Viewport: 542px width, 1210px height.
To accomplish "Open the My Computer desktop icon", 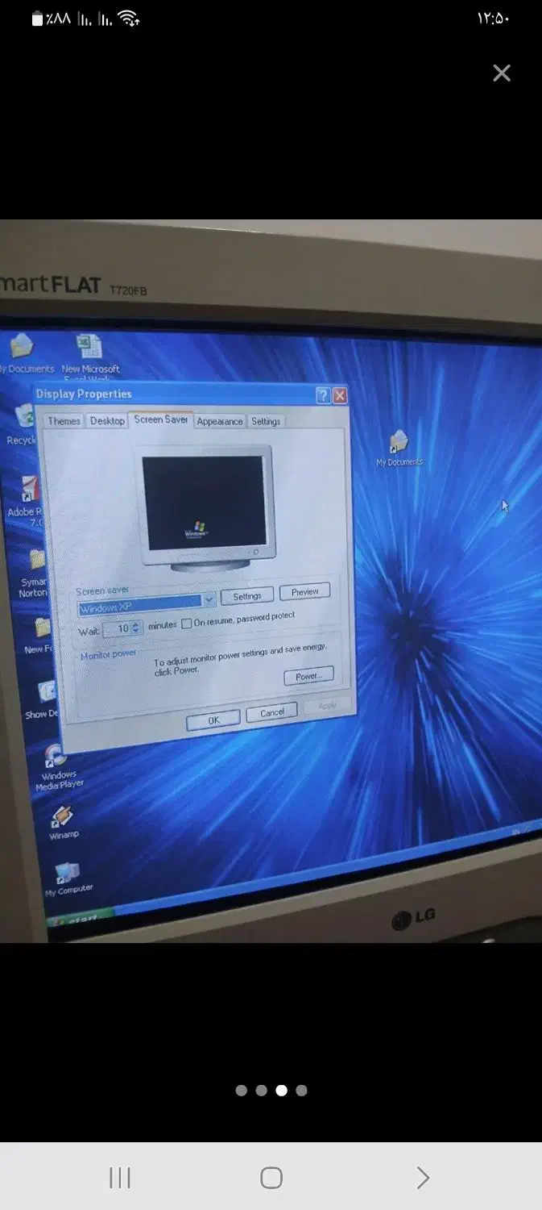I will (68, 879).
